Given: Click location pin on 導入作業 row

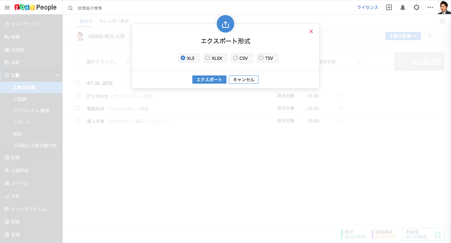Looking at the screenshot, I should click(x=341, y=121).
